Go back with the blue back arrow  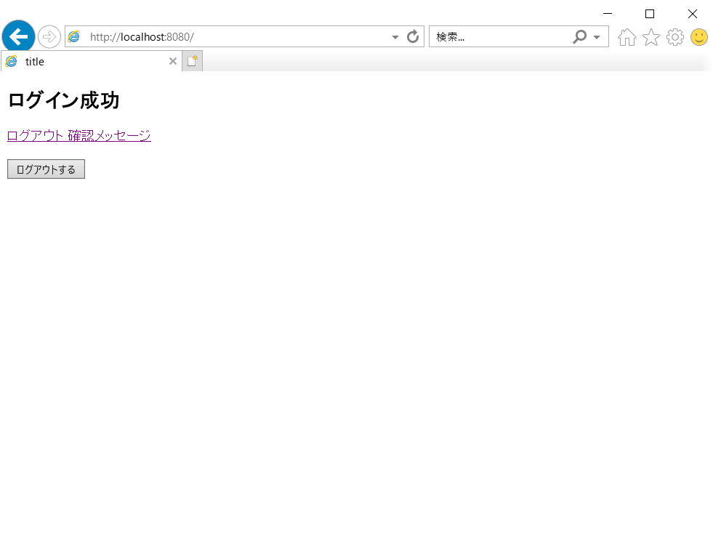(18, 37)
